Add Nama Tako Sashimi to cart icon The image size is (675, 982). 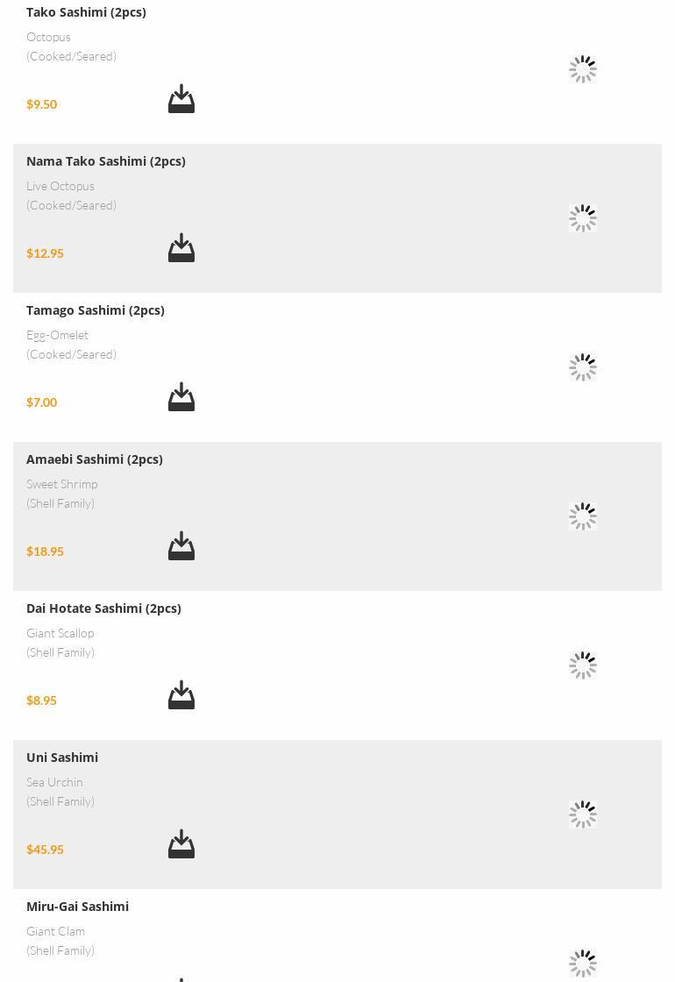pyautogui.click(x=181, y=248)
